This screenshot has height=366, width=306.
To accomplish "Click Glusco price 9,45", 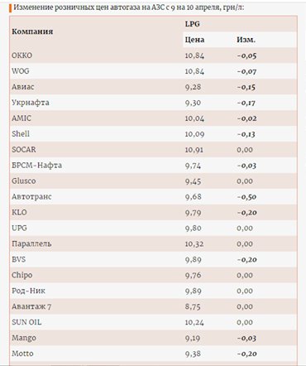I will coord(193,181).
